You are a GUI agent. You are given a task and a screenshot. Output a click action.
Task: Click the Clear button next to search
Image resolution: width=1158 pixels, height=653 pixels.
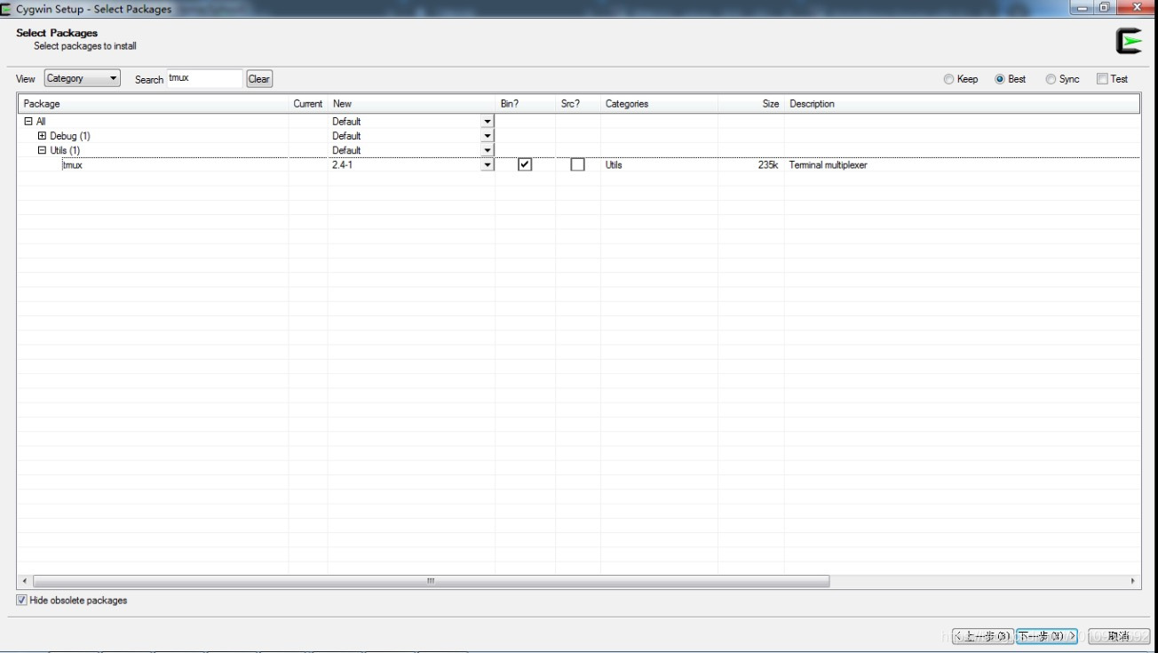[x=258, y=78]
